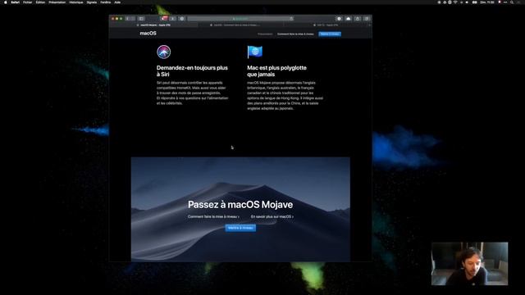Click the Siri icon
This screenshot has height=295, width=525.
coord(164,52)
